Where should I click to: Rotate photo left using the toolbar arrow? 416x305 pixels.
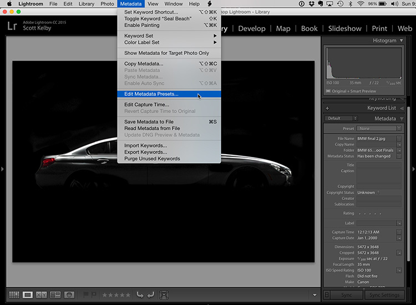pos(140,294)
